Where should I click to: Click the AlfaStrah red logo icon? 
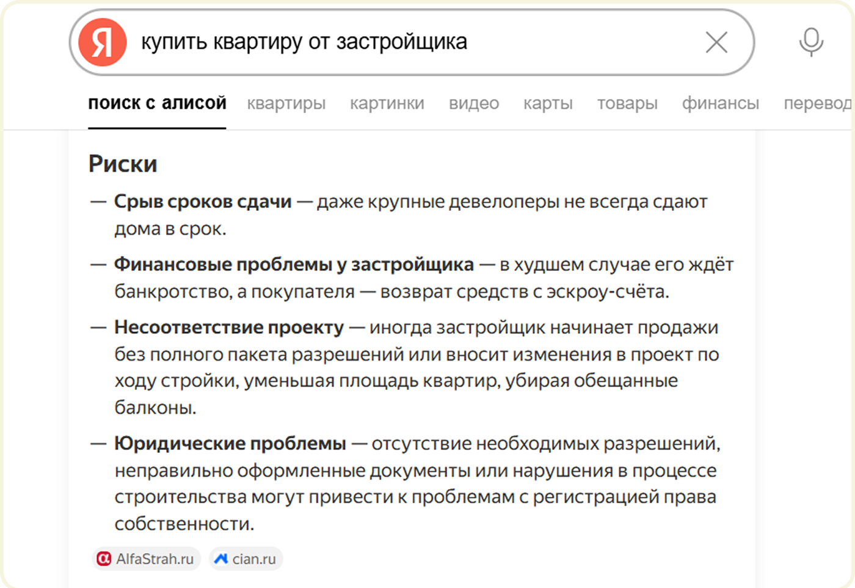[104, 559]
